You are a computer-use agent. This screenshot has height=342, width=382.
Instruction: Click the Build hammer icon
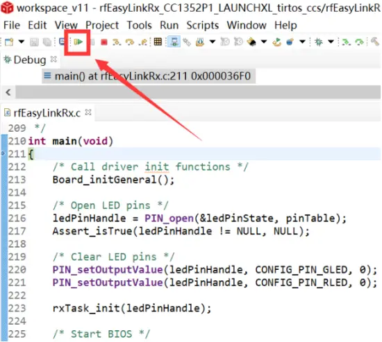(x=374, y=42)
